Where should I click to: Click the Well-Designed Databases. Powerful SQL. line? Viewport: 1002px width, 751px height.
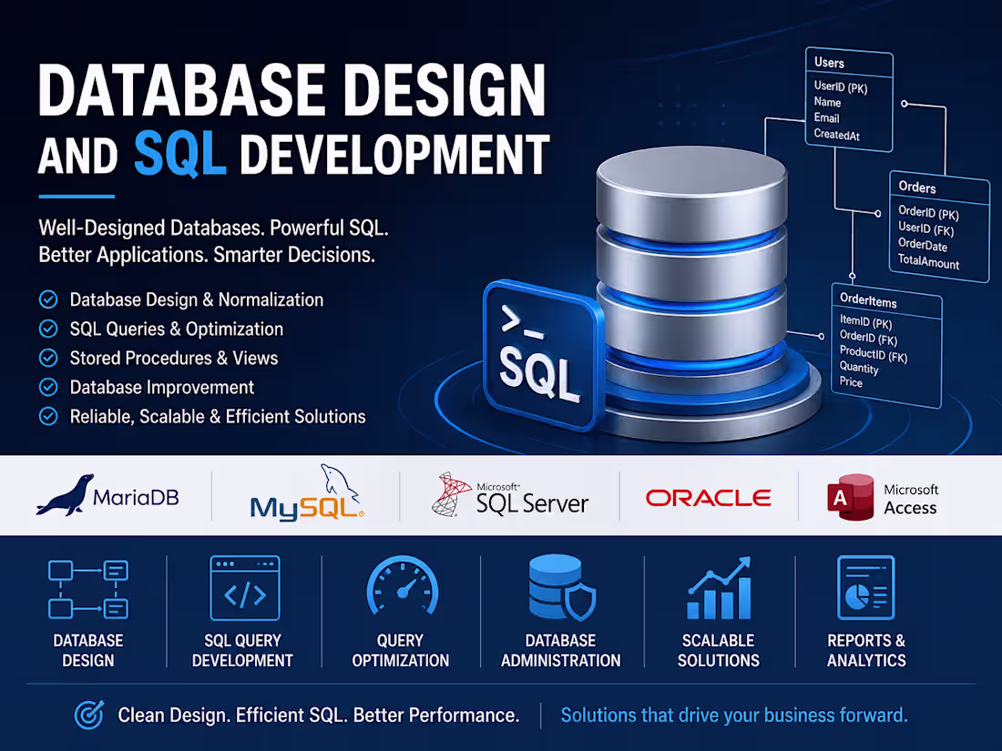[213, 228]
